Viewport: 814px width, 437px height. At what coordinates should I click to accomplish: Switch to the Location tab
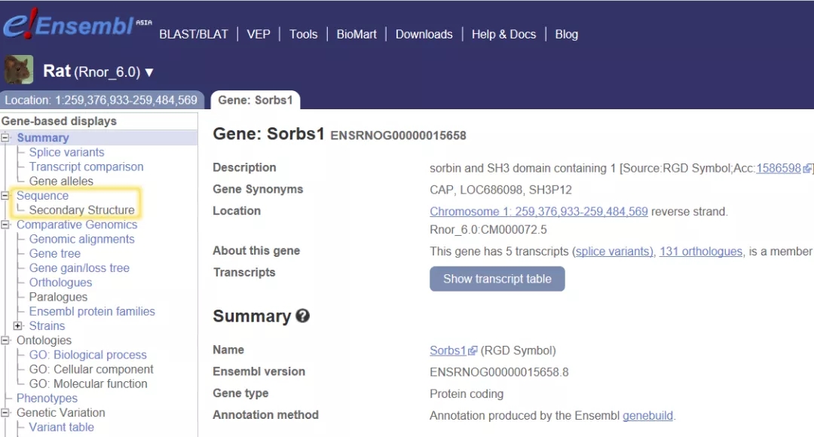101,100
